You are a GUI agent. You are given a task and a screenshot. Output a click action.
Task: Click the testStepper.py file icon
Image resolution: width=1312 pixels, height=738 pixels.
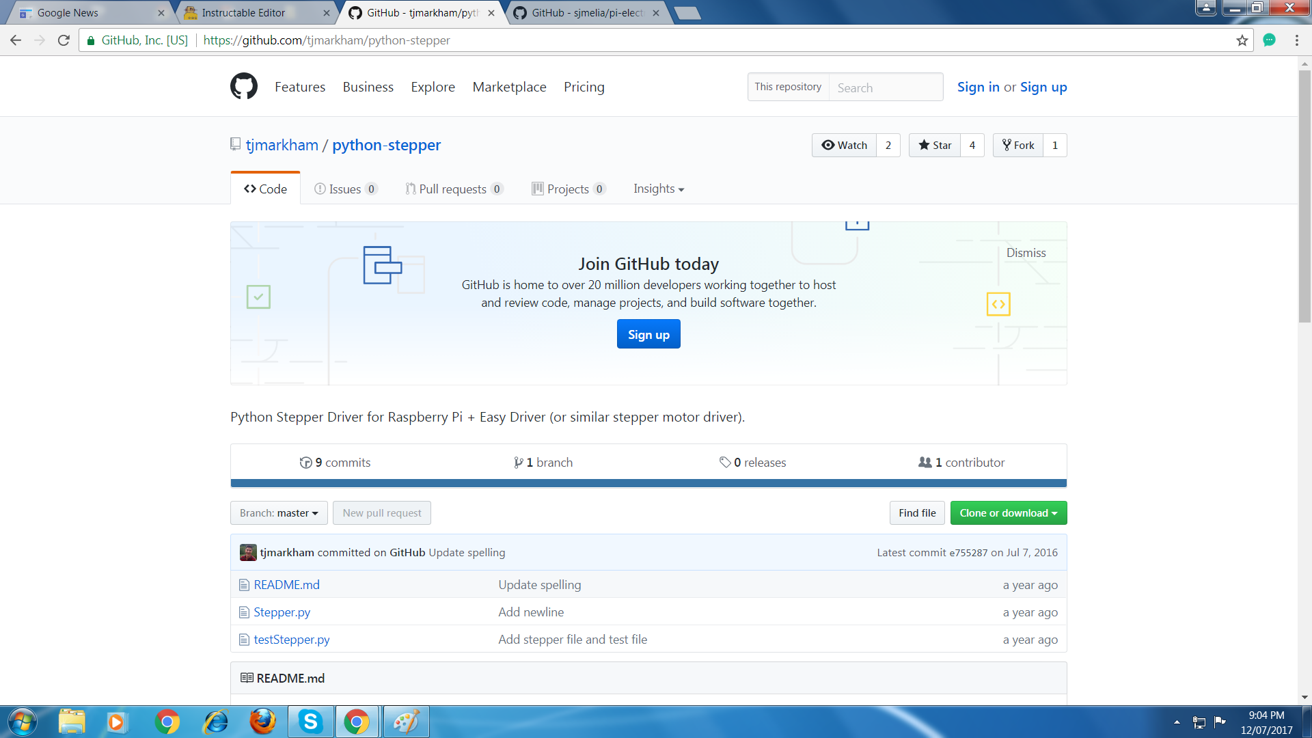pos(244,640)
